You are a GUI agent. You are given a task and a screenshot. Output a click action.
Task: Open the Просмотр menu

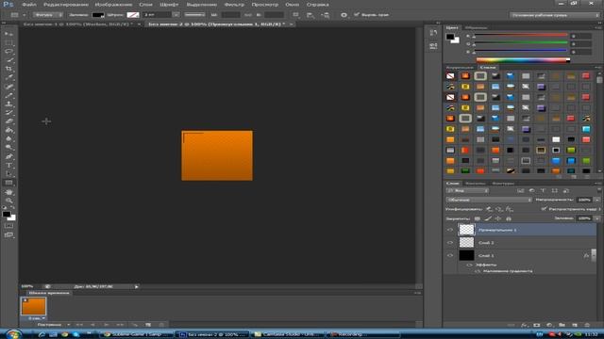264,5
